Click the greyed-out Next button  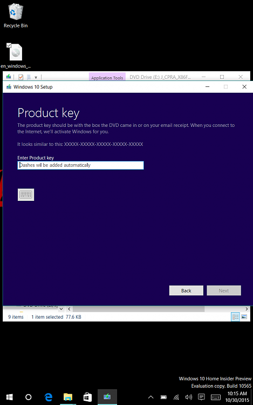tap(224, 291)
